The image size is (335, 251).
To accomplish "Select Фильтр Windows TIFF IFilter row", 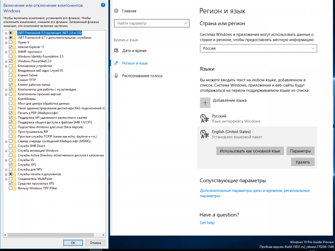I will click(x=37, y=188).
